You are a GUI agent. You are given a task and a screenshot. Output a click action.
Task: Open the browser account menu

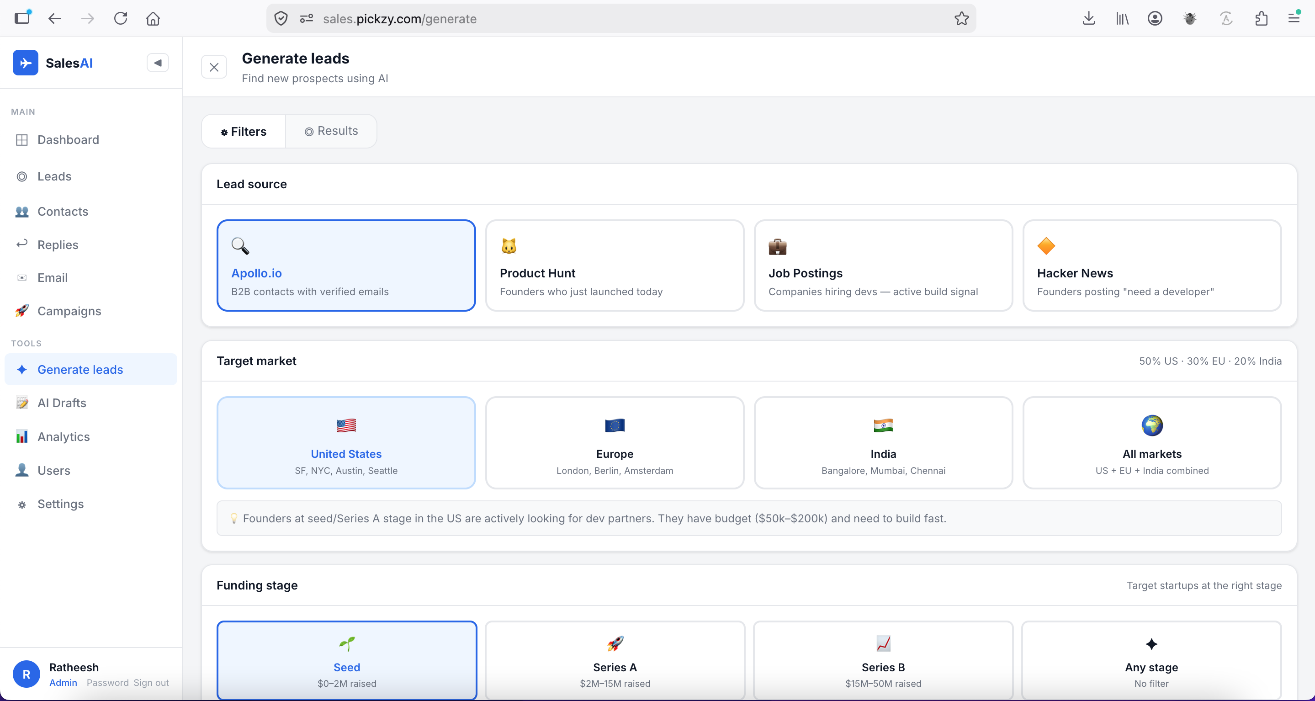[x=1155, y=19]
